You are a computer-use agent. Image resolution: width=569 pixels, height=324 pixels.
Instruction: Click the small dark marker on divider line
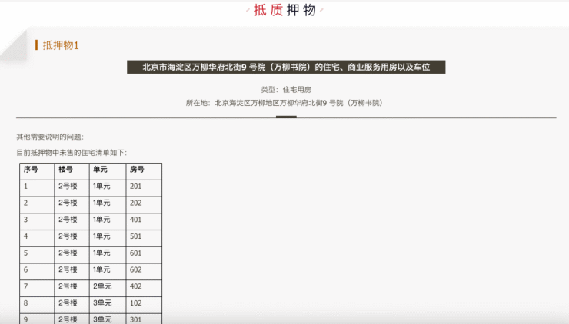click(x=286, y=117)
